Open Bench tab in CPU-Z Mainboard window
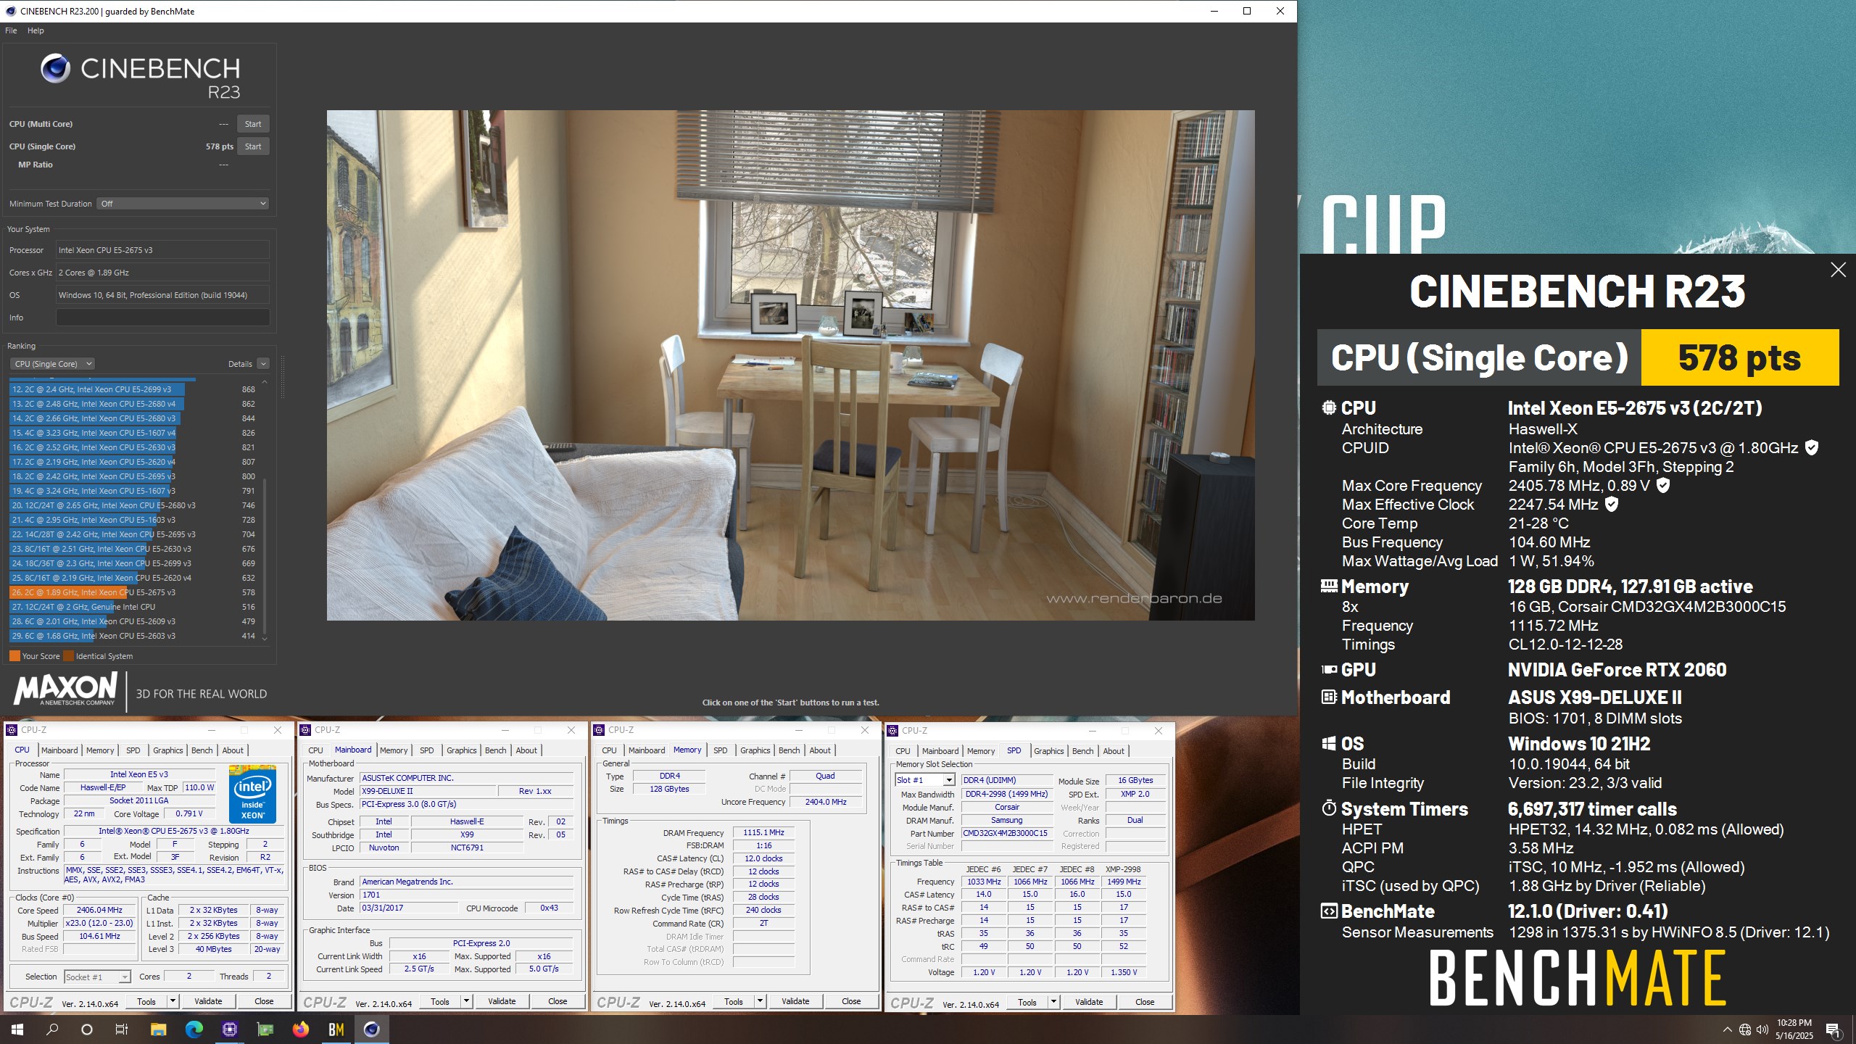Viewport: 1856px width, 1044px height. 496,750
